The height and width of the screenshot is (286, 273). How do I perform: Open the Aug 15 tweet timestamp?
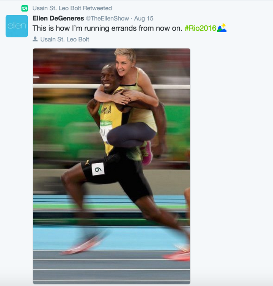tap(144, 19)
